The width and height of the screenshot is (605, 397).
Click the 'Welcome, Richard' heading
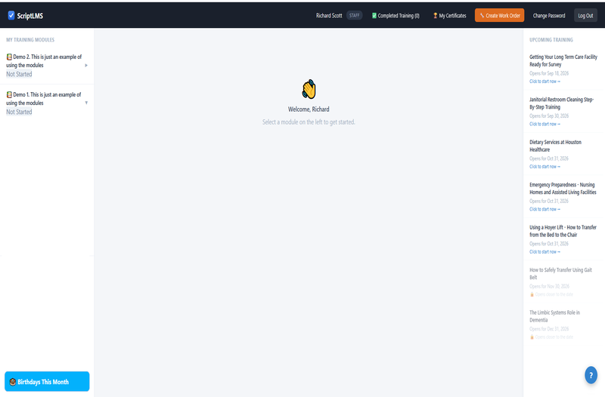point(309,109)
